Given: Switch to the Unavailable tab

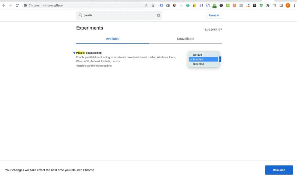Looking at the screenshot, I should (x=185, y=39).
